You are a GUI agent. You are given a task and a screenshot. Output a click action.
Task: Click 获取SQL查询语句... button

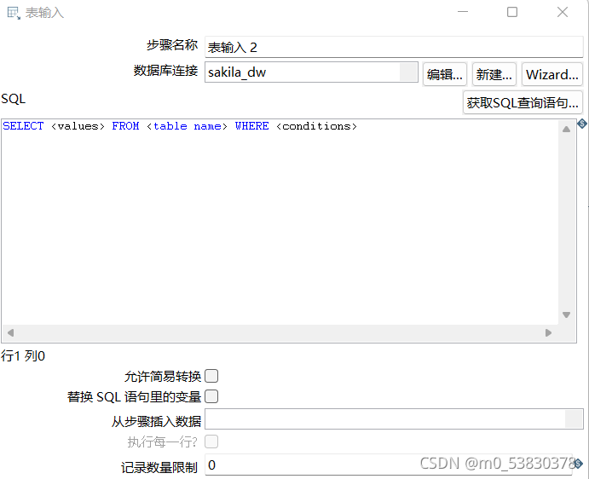coord(523,102)
